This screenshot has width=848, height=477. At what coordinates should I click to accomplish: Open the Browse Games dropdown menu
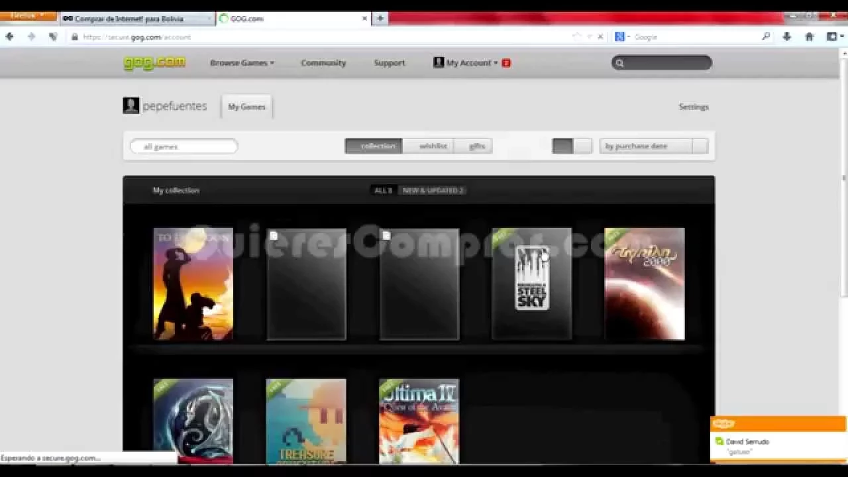pos(242,63)
